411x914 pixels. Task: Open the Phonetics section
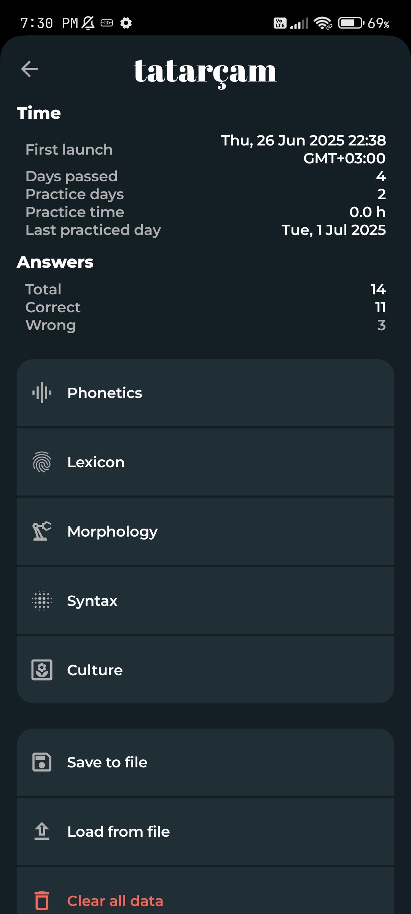[205, 393]
